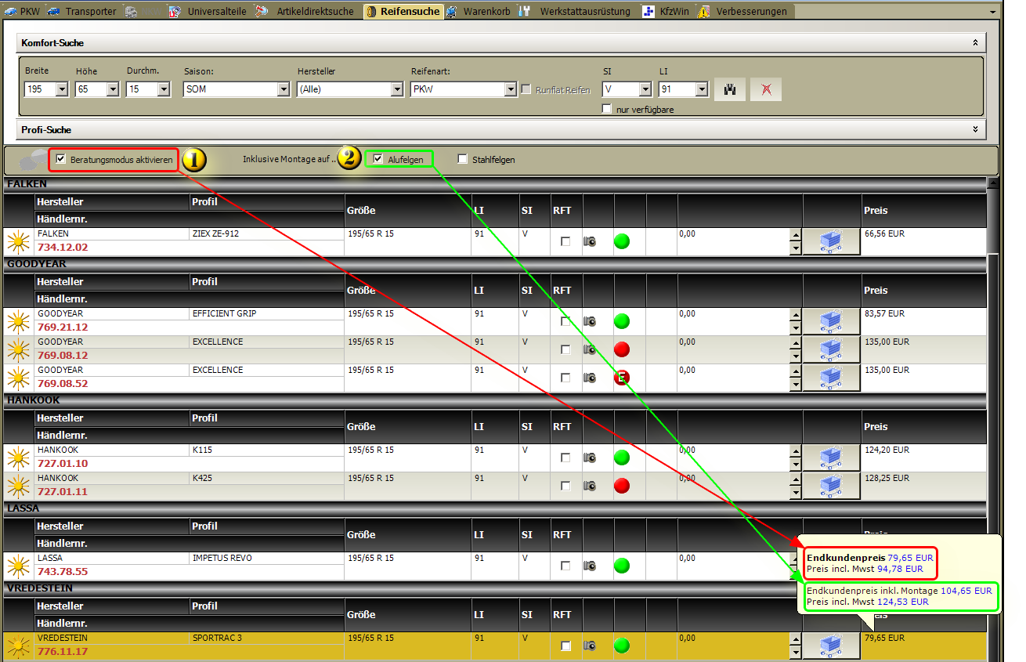Click green availability light of FALKEN row
Viewport: 1026px width, 662px height.
[622, 242]
